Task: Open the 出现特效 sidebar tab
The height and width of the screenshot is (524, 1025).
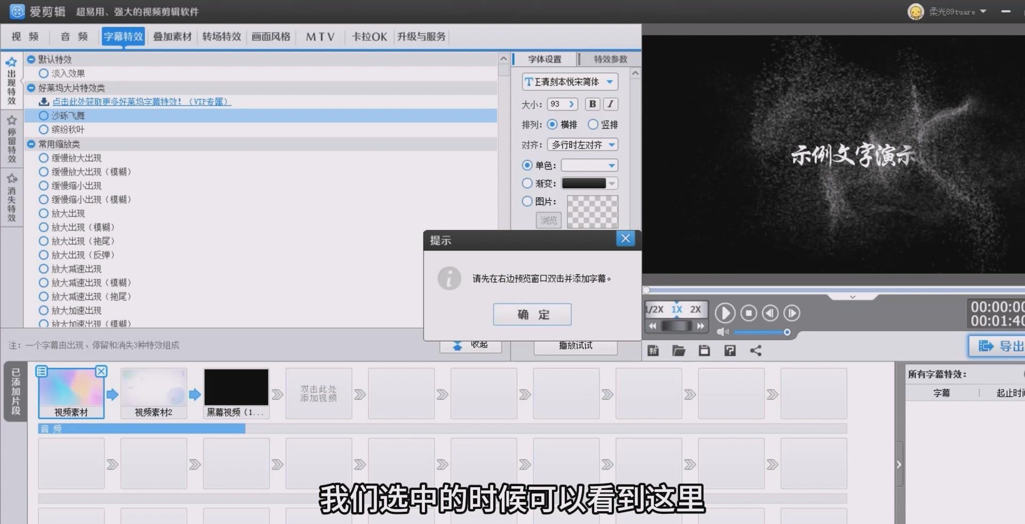Action: click(x=12, y=81)
